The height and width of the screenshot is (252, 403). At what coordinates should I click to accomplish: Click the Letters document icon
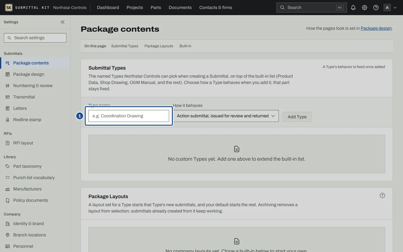(8, 108)
